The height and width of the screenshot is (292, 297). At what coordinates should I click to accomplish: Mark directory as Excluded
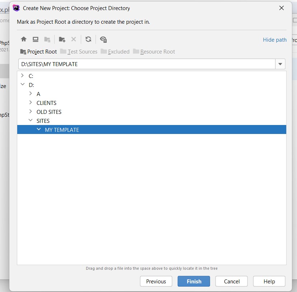[x=115, y=52]
